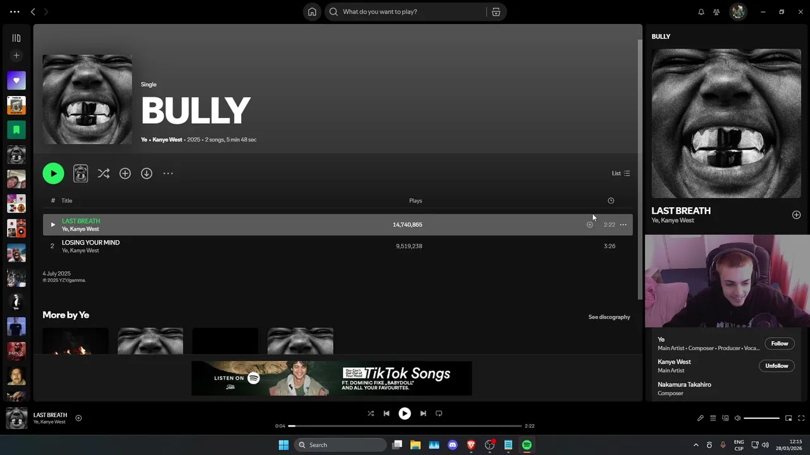Click the Windows taskbar Search box
The height and width of the screenshot is (455, 810).
tap(340, 445)
